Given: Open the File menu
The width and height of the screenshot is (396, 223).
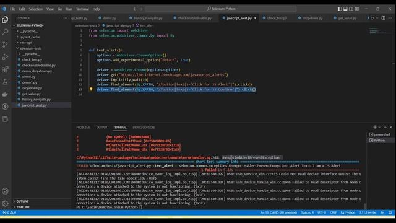Looking at the screenshot, I should (12, 9).
